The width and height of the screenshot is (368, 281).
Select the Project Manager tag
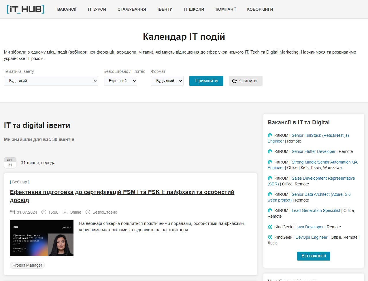click(x=27, y=265)
